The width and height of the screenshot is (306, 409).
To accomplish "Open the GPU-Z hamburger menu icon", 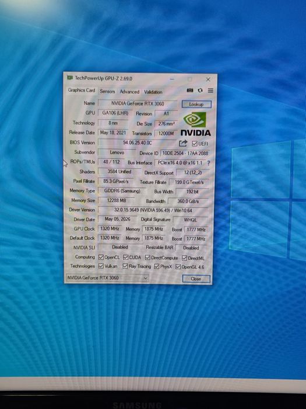I will pyautogui.click(x=210, y=91).
